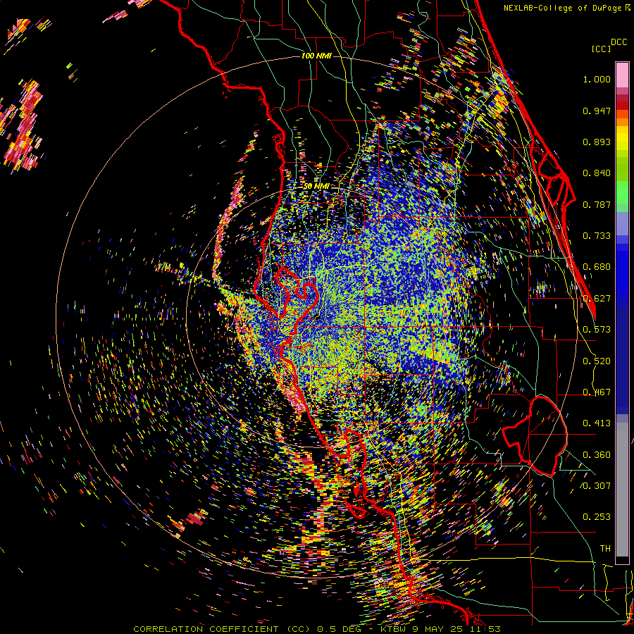Click the 11:53 timestamp text
This screenshot has height=634, width=634.
pyautogui.click(x=485, y=629)
